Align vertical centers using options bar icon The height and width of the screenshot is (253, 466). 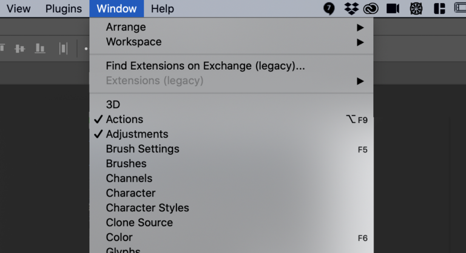coord(20,48)
